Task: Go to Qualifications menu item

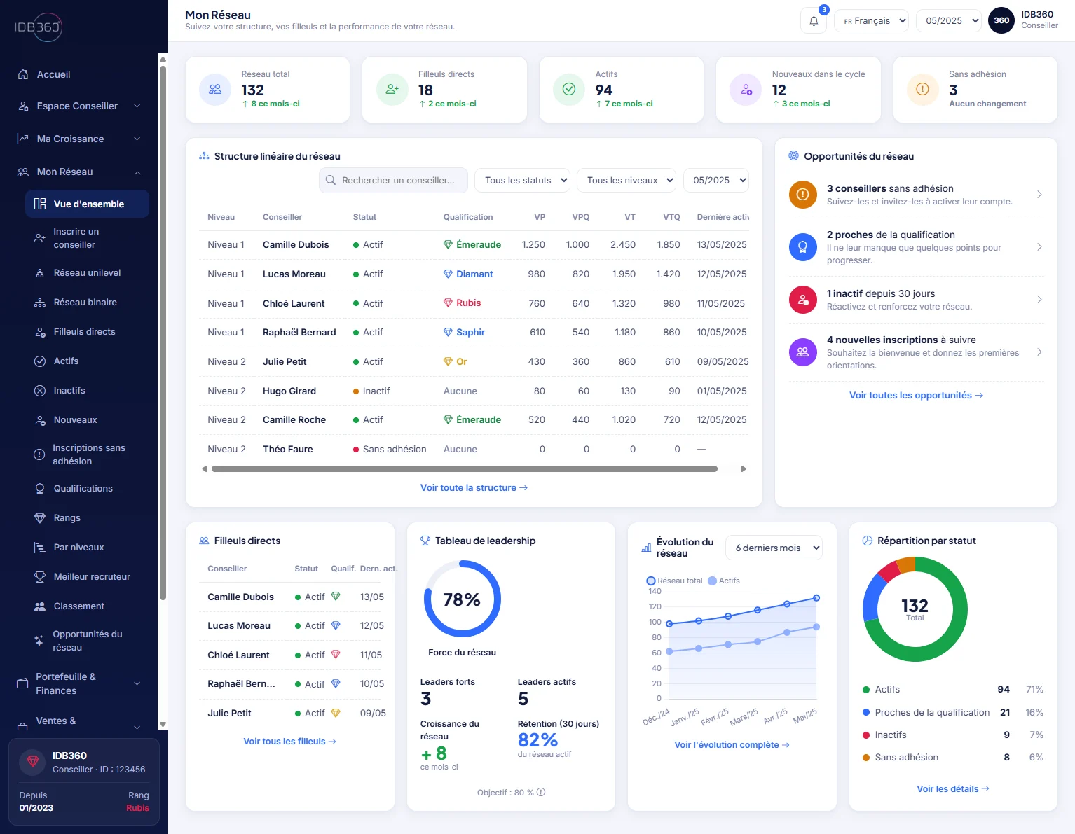Action: coord(88,488)
